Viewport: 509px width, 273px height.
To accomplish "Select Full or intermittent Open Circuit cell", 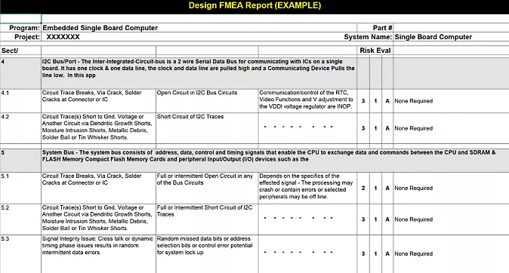I will [x=207, y=188].
